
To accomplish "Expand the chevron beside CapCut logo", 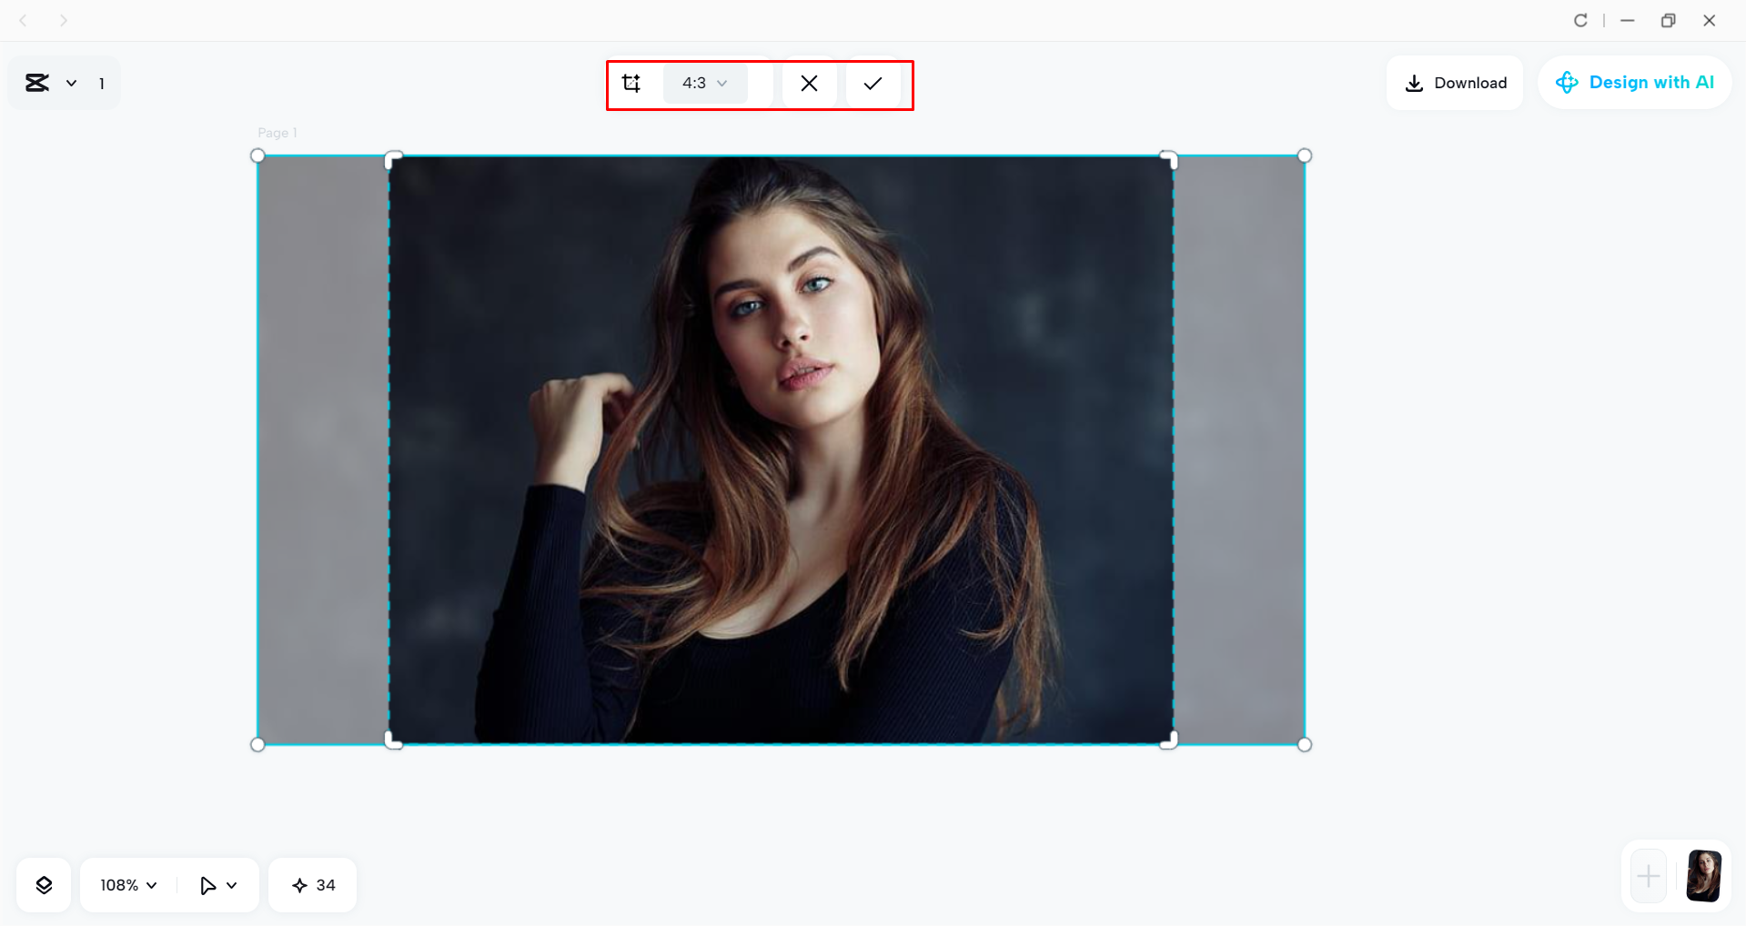I will pos(71,84).
